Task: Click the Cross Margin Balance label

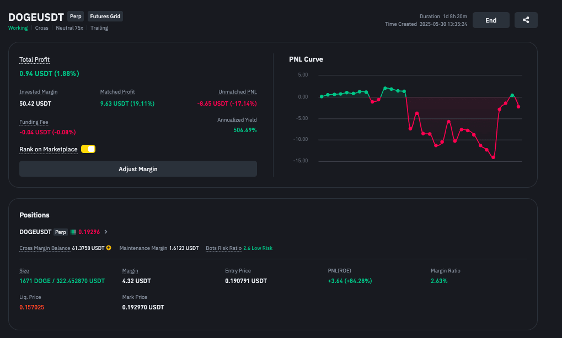Action: 45,248
